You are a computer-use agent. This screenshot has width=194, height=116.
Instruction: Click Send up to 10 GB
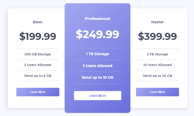[98, 77]
